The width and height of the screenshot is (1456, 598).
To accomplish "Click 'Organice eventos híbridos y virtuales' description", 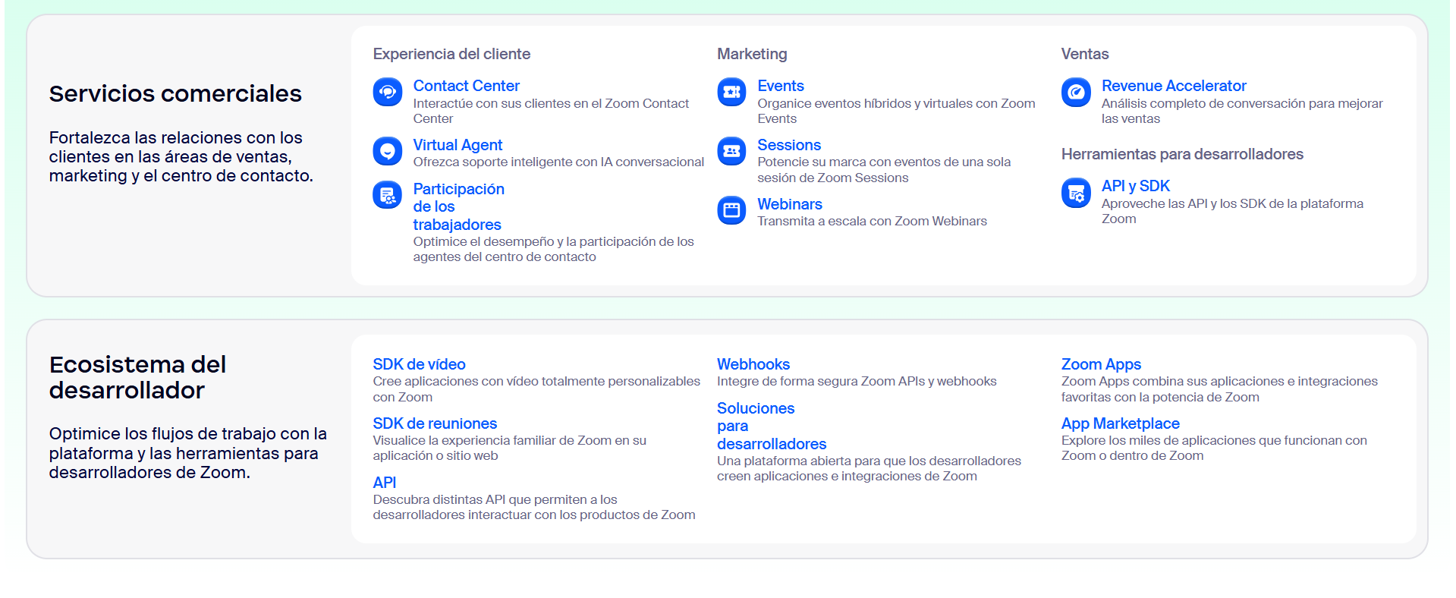I will point(896,111).
